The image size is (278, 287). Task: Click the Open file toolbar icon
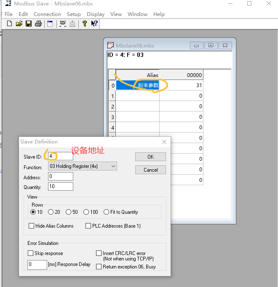19,24
